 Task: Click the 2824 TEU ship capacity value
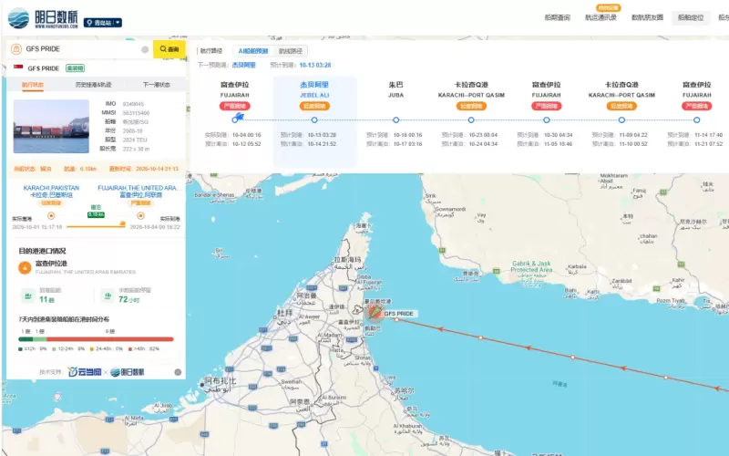tap(135, 140)
